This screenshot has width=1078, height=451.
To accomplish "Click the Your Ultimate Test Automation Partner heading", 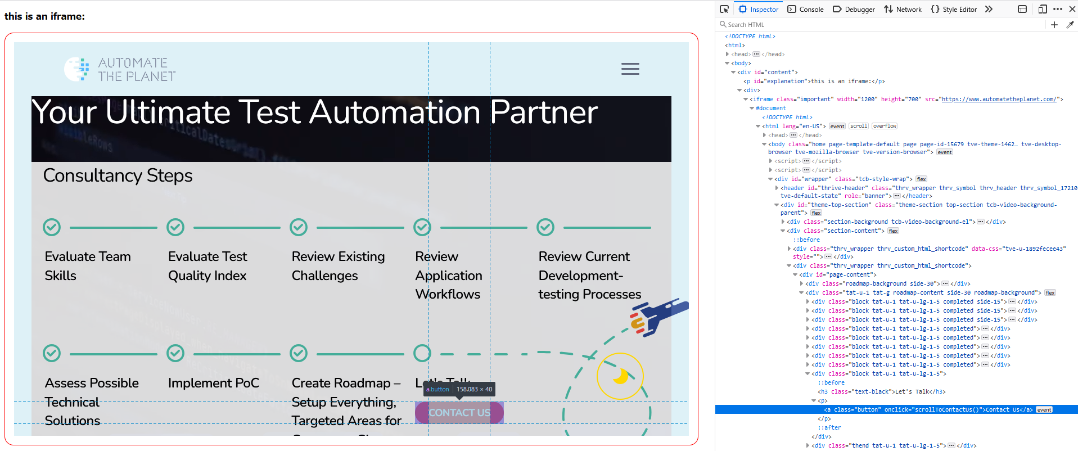I will tap(315, 112).
